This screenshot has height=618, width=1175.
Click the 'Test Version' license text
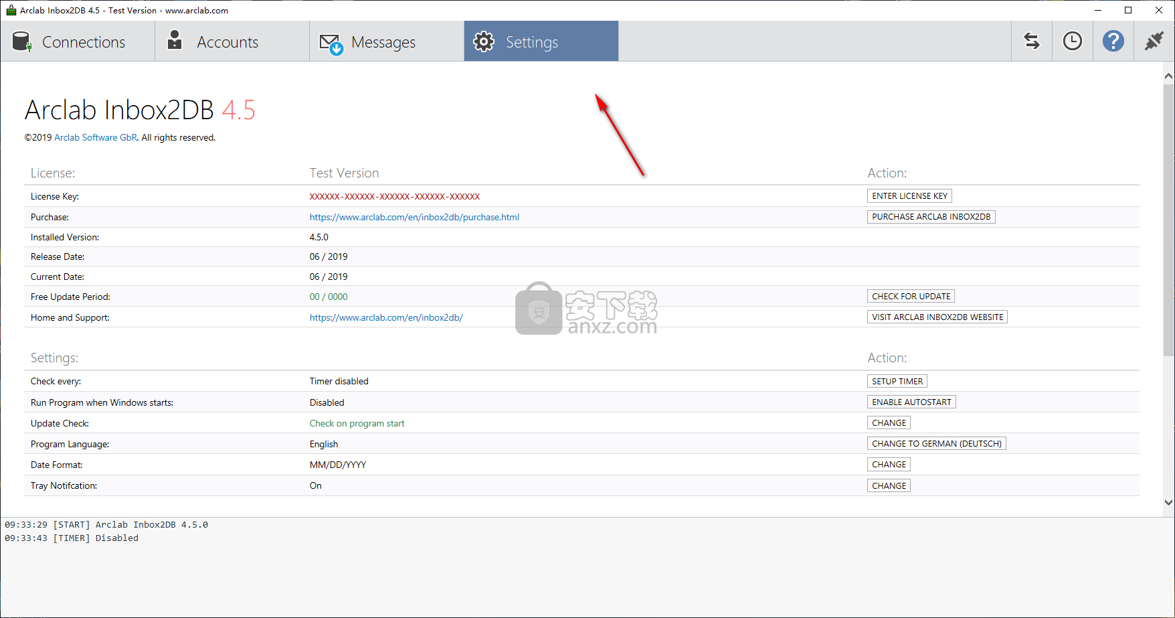pyautogui.click(x=344, y=173)
